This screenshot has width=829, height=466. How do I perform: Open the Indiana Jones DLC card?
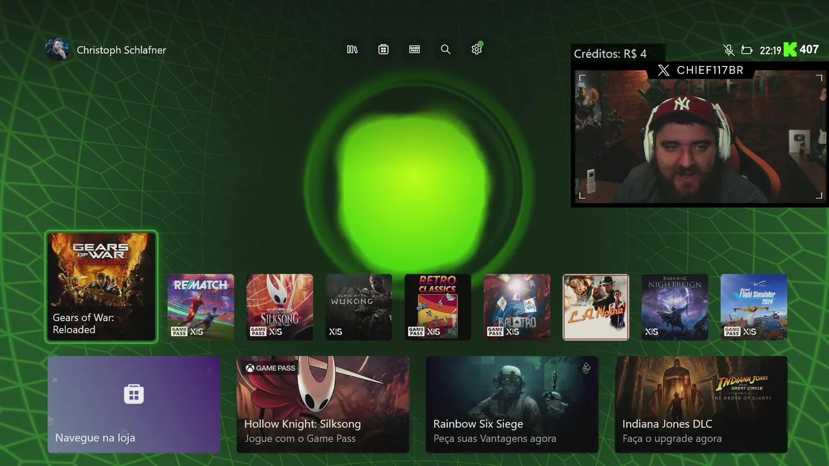point(701,405)
